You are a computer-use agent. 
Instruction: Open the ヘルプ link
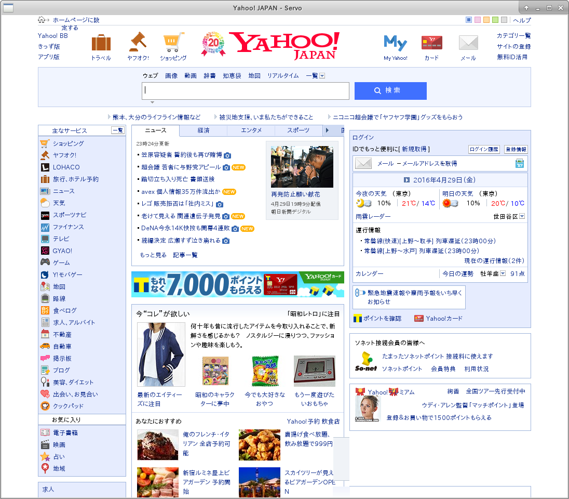(522, 20)
